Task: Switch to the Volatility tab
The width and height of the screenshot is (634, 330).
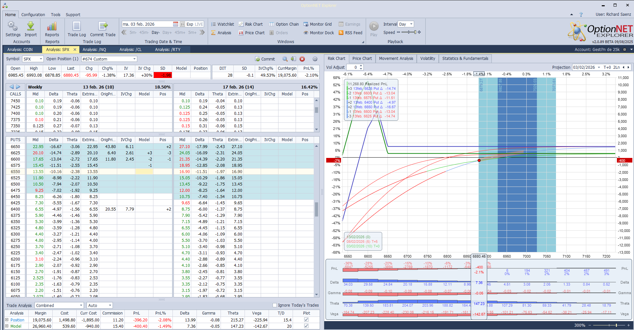Action: click(428, 58)
